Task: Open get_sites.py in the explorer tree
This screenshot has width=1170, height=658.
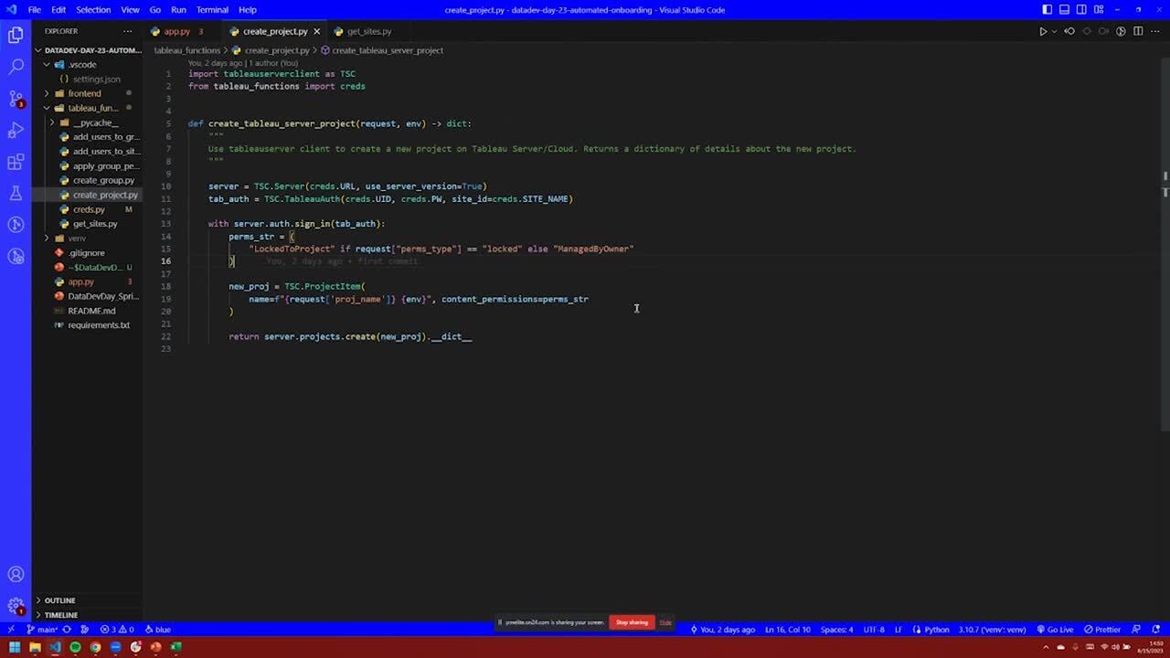Action: tap(88, 224)
